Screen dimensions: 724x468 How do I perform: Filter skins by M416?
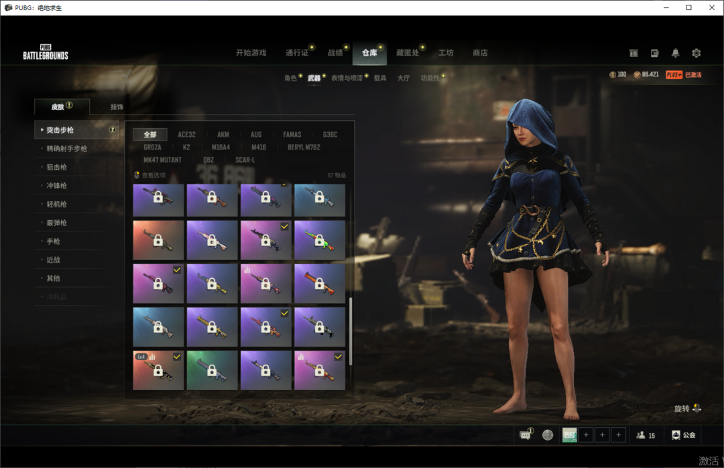pyautogui.click(x=259, y=148)
